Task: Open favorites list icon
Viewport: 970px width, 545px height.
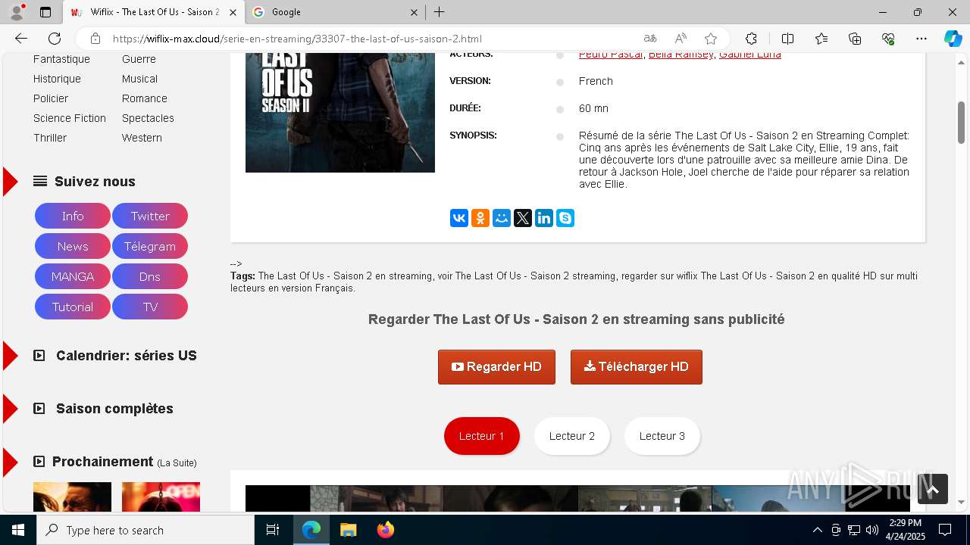Action: (821, 39)
